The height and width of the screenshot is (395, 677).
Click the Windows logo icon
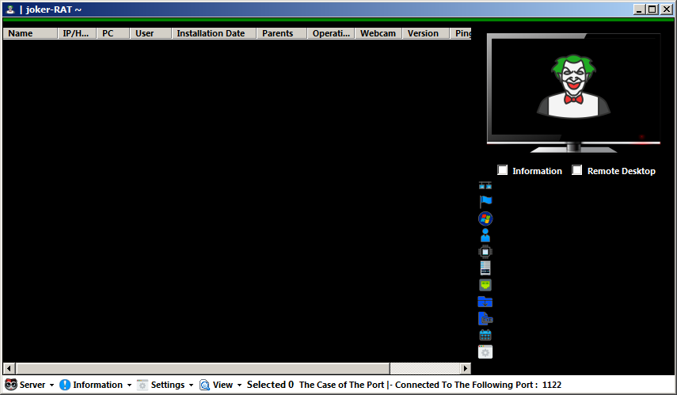(x=485, y=218)
